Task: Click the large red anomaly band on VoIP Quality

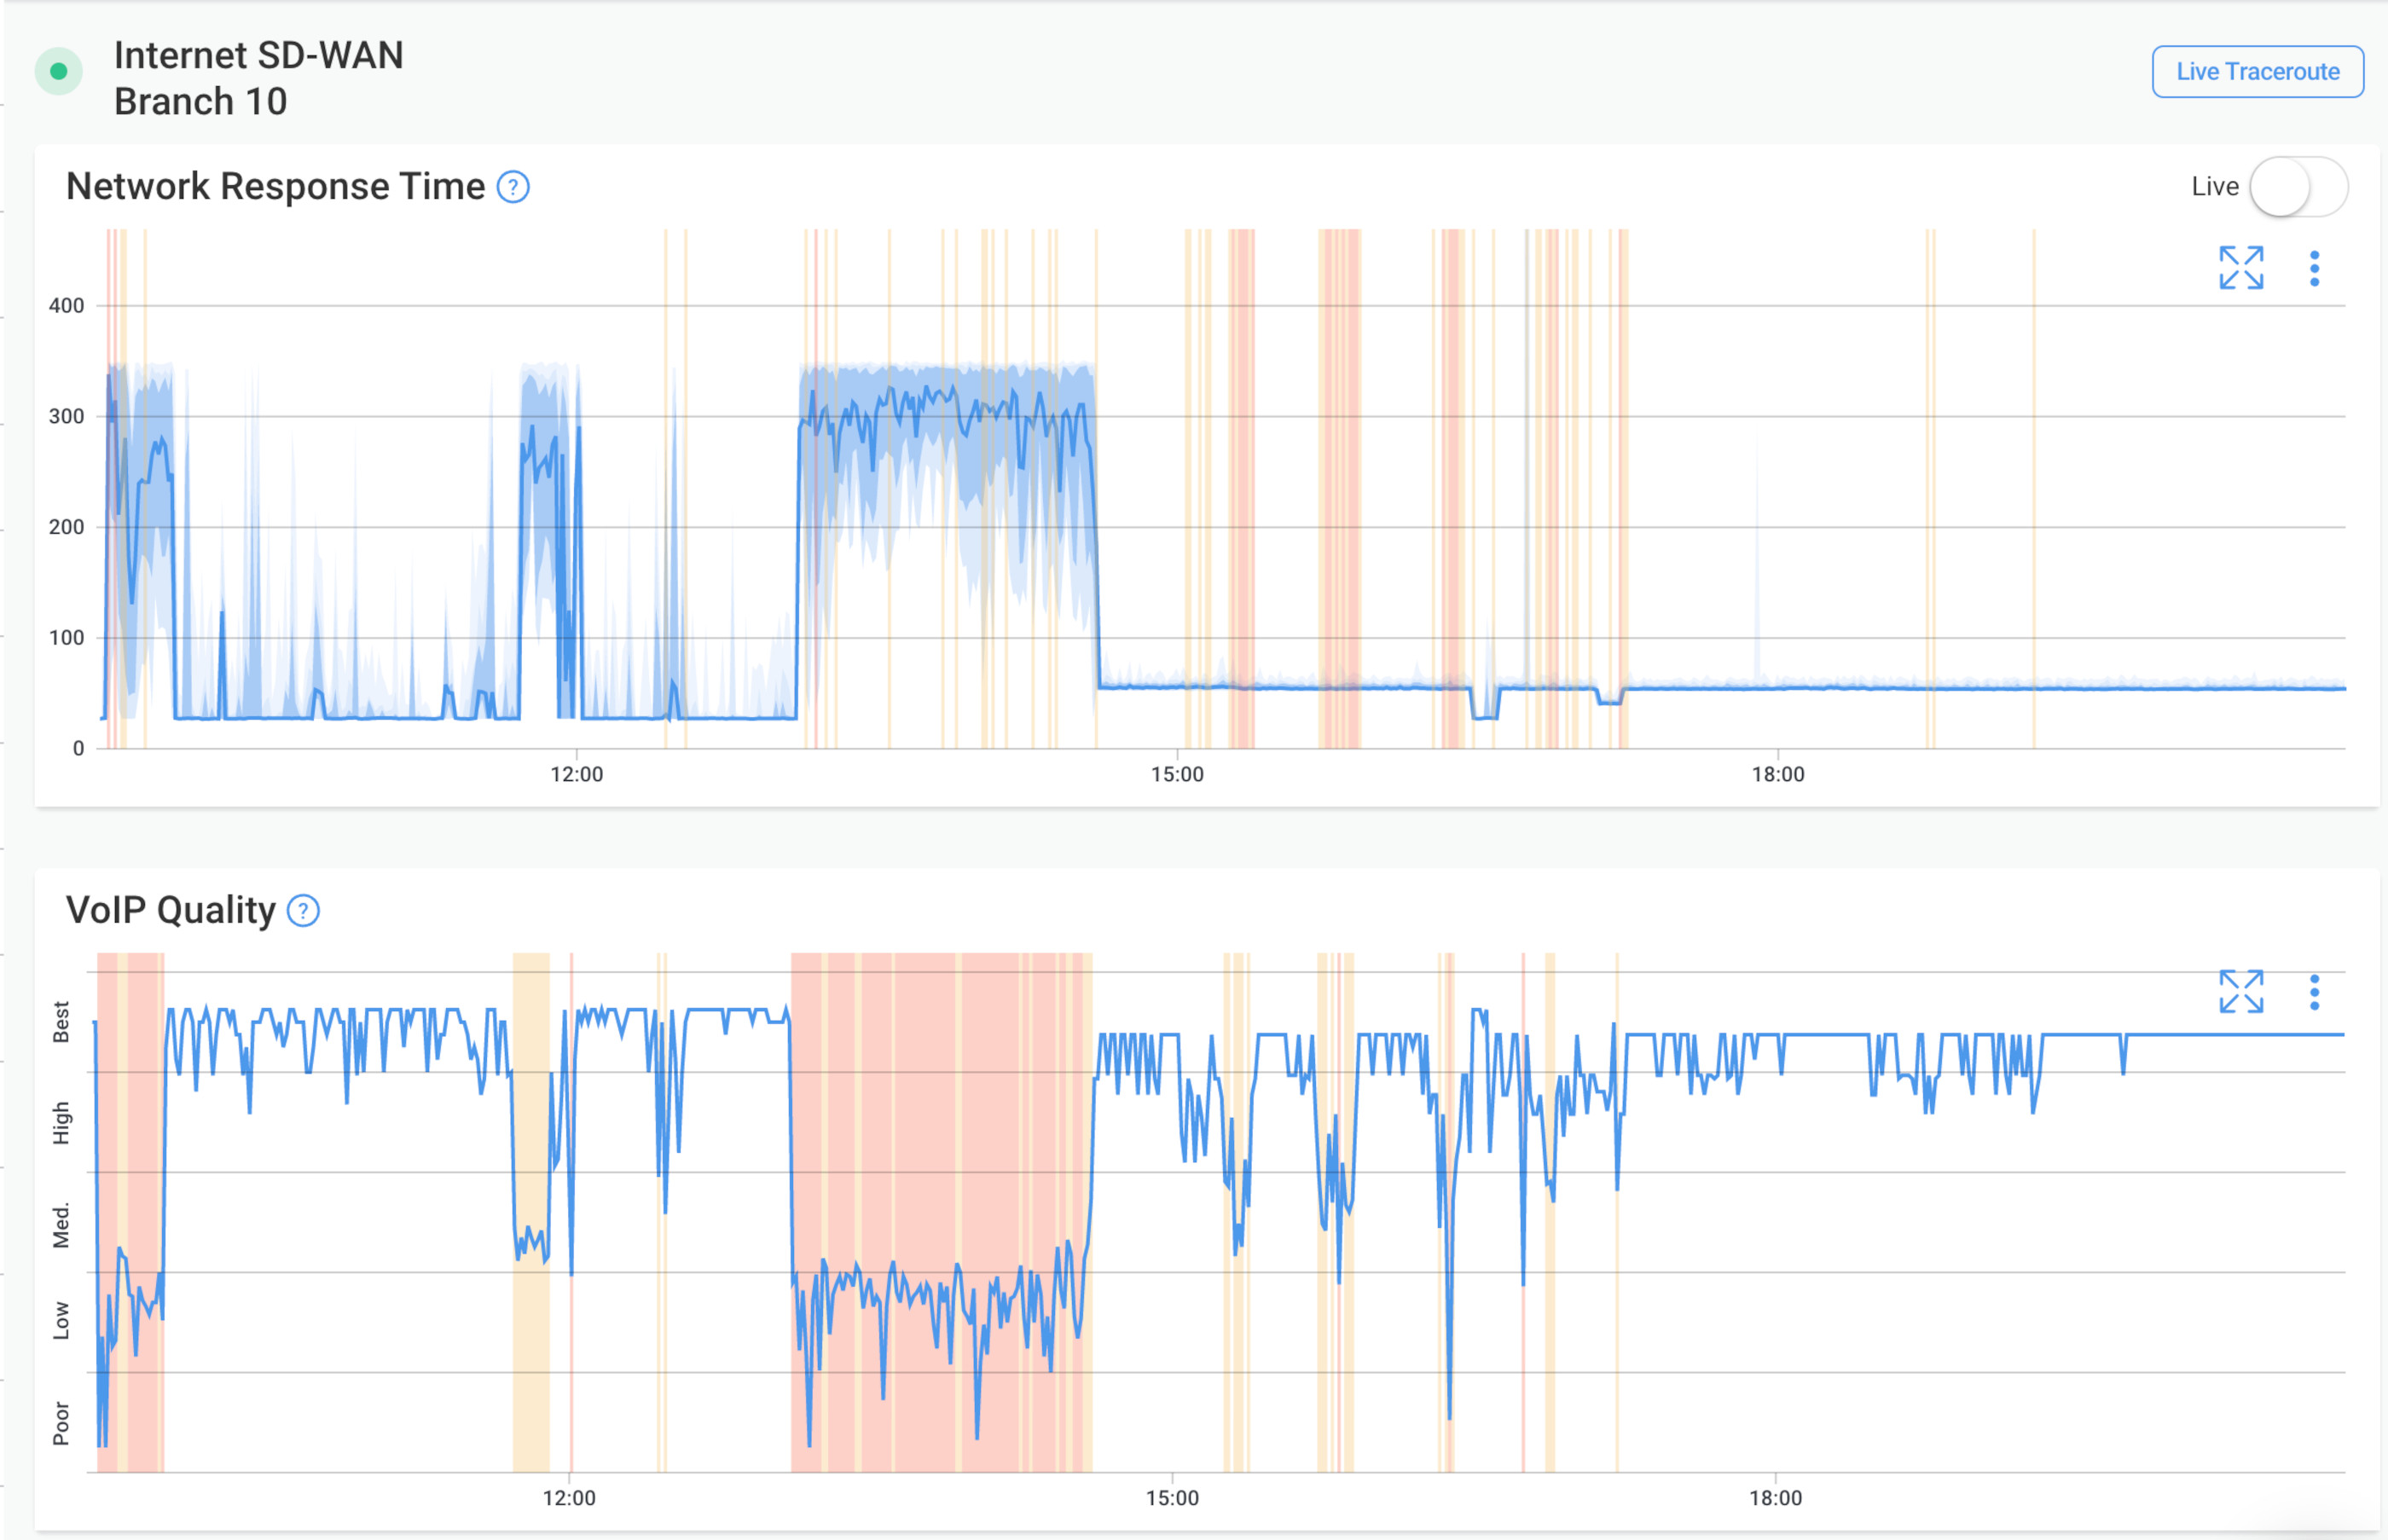Action: tap(940, 1200)
